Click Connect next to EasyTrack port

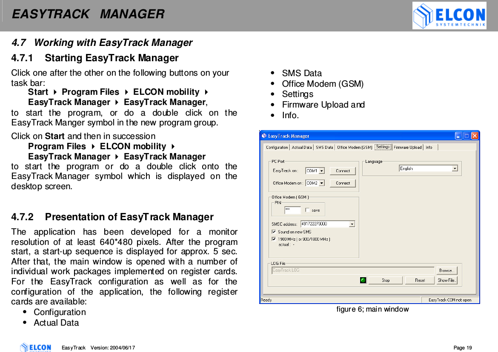click(x=343, y=171)
